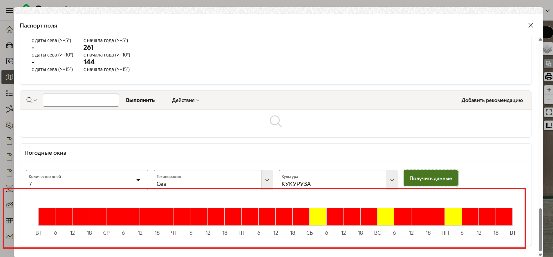
Task: Zoom in the map with plus button
Action: pos(549,90)
